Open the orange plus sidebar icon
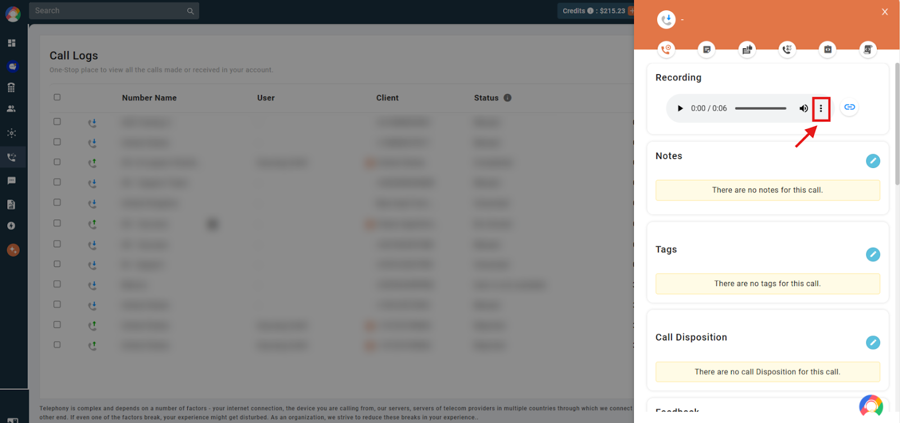The height and width of the screenshot is (423, 900). pos(13,250)
